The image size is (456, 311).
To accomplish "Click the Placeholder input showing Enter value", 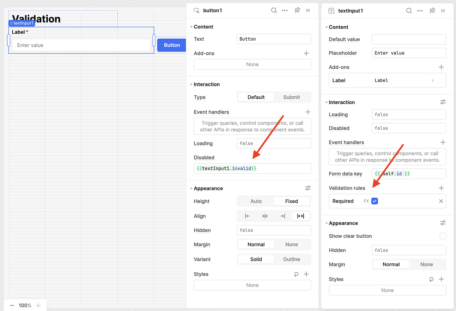I will [409, 53].
